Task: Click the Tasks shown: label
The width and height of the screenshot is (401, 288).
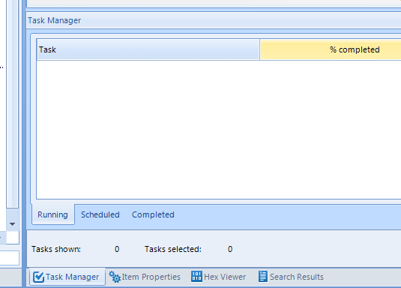Action: point(56,249)
